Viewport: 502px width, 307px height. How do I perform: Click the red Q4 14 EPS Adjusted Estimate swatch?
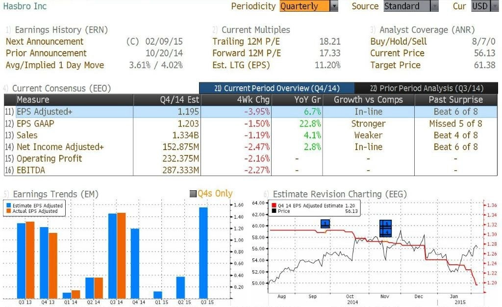pyautogui.click(x=274, y=205)
